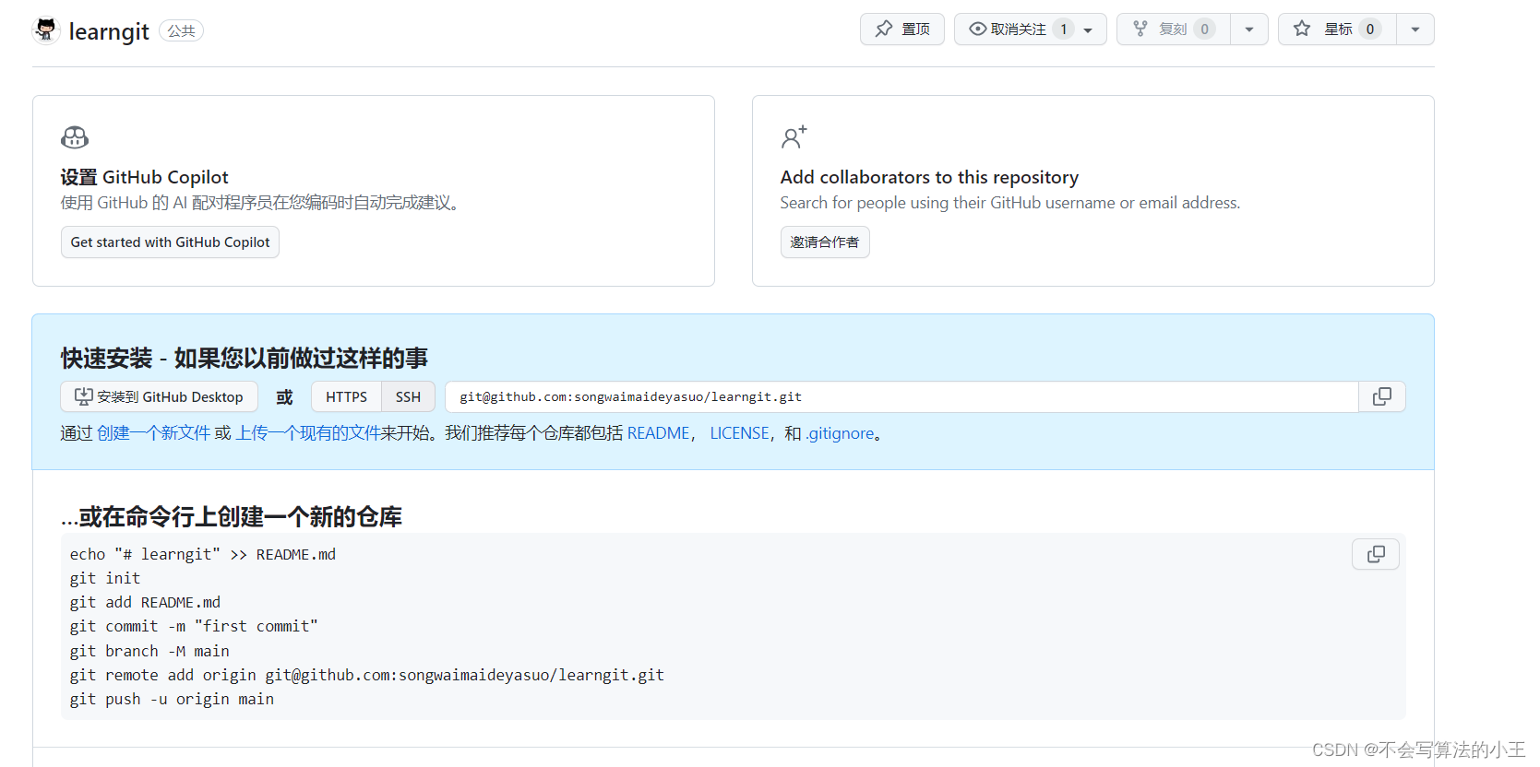Screen dimensions: 1540x767
Task: Click the learngit repository name
Action: coord(109,31)
